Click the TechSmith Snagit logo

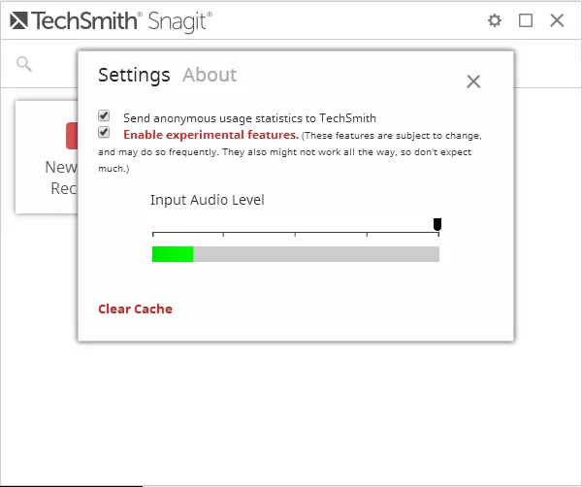[111, 20]
